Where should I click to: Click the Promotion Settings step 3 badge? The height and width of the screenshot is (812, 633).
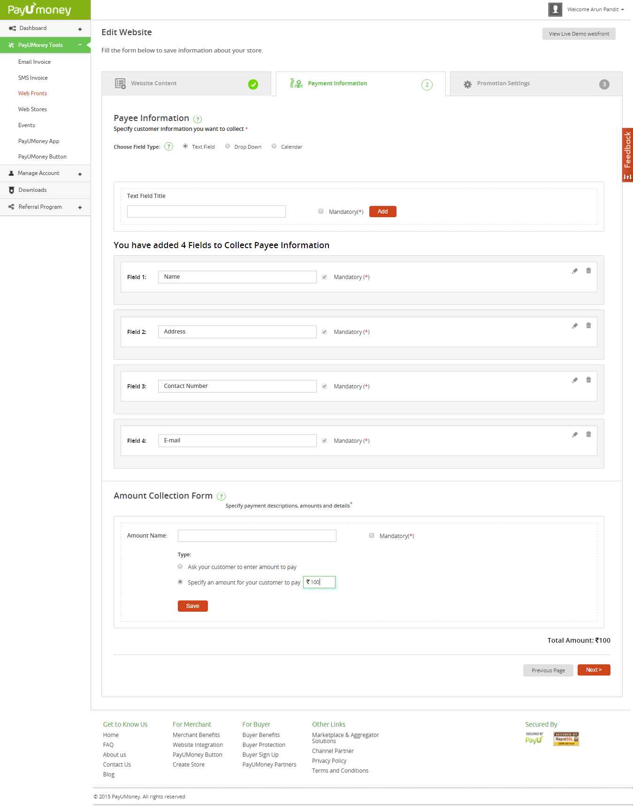point(604,84)
